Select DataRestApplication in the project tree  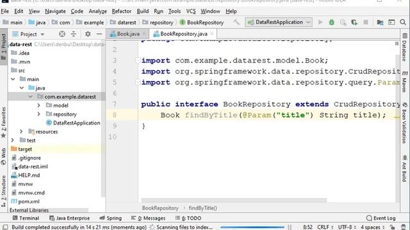[73, 123]
